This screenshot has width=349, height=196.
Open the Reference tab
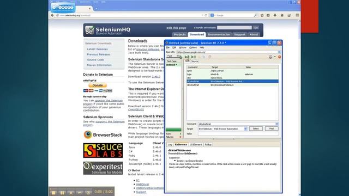[x=180, y=144]
